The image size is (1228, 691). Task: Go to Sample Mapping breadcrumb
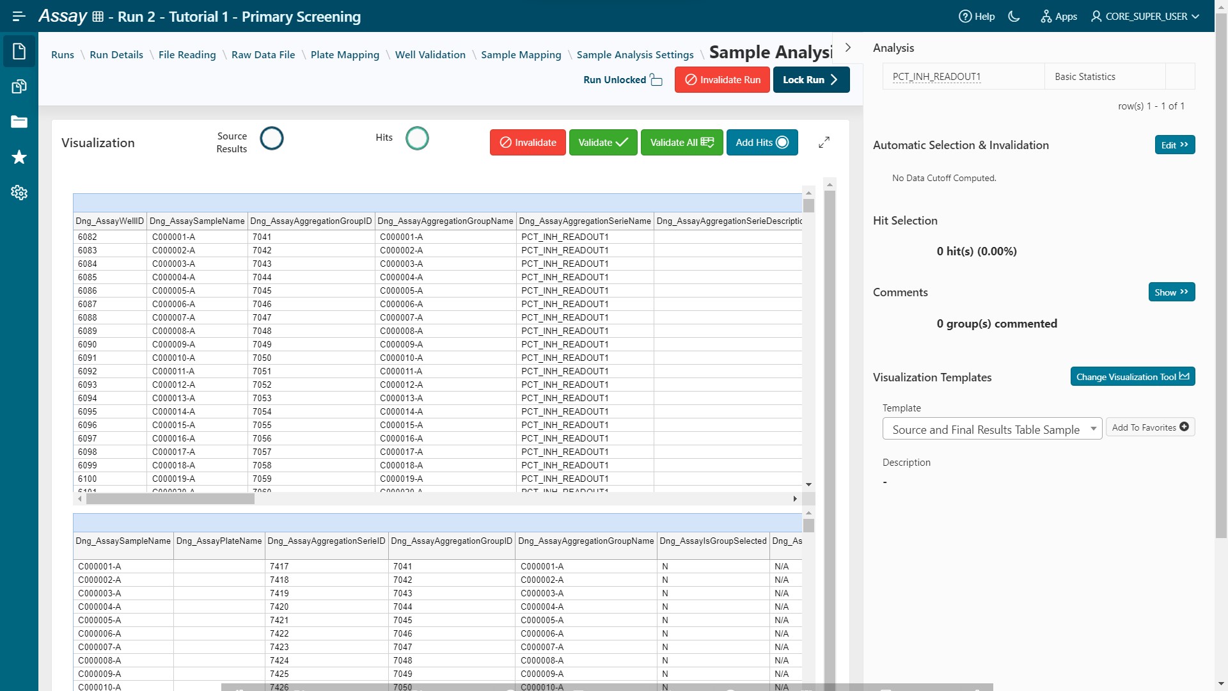(521, 54)
